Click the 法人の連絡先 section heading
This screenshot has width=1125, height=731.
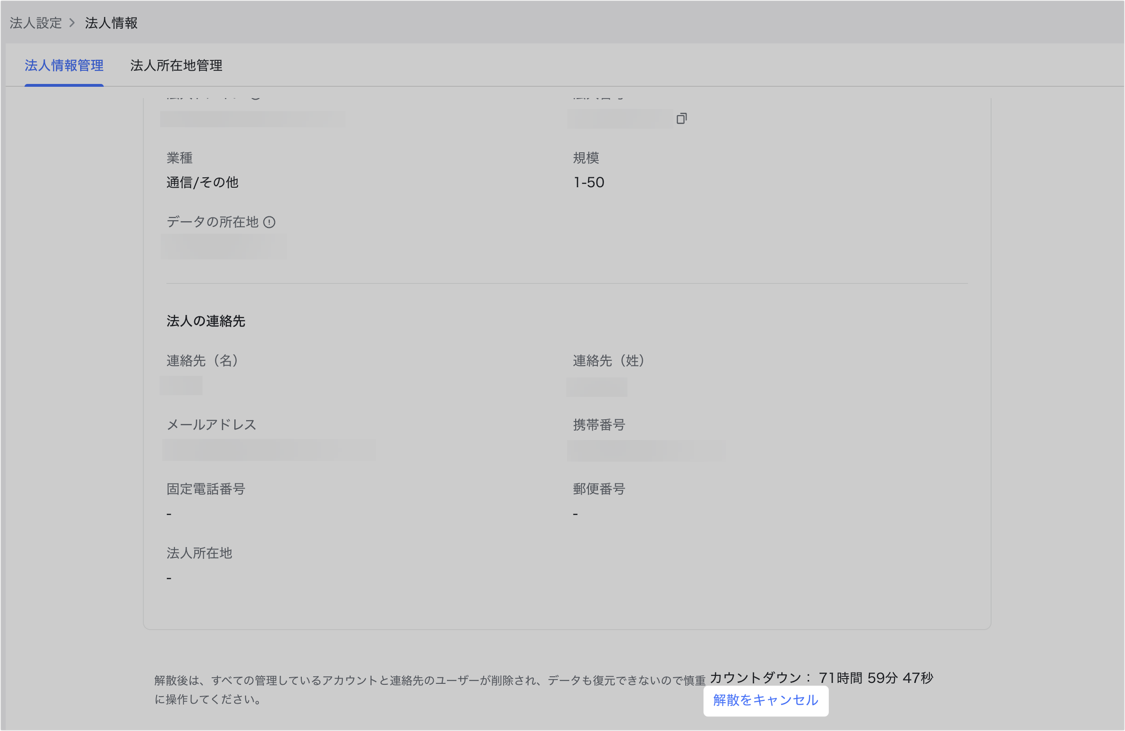click(206, 321)
